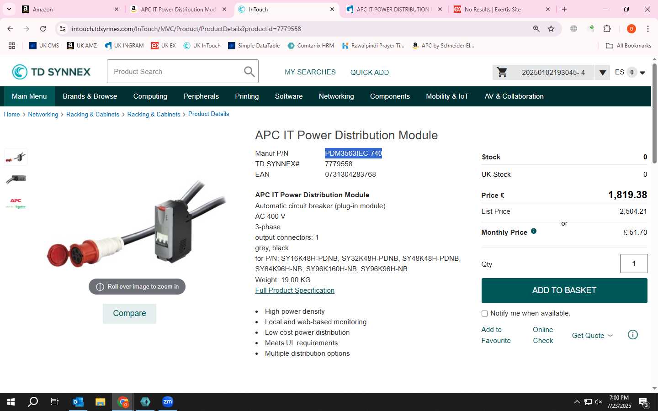Viewport: 658px width, 411px height.
Task: Open Outlook from the taskbar
Action: 78,402
